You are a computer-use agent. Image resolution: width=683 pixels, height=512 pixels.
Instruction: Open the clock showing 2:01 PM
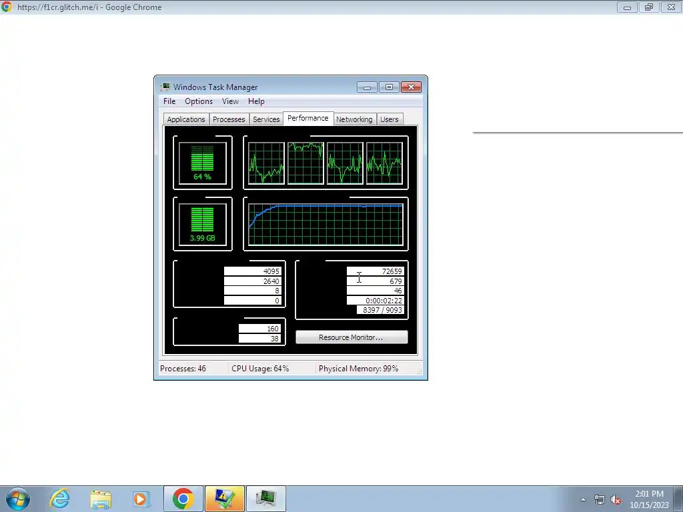click(649, 499)
